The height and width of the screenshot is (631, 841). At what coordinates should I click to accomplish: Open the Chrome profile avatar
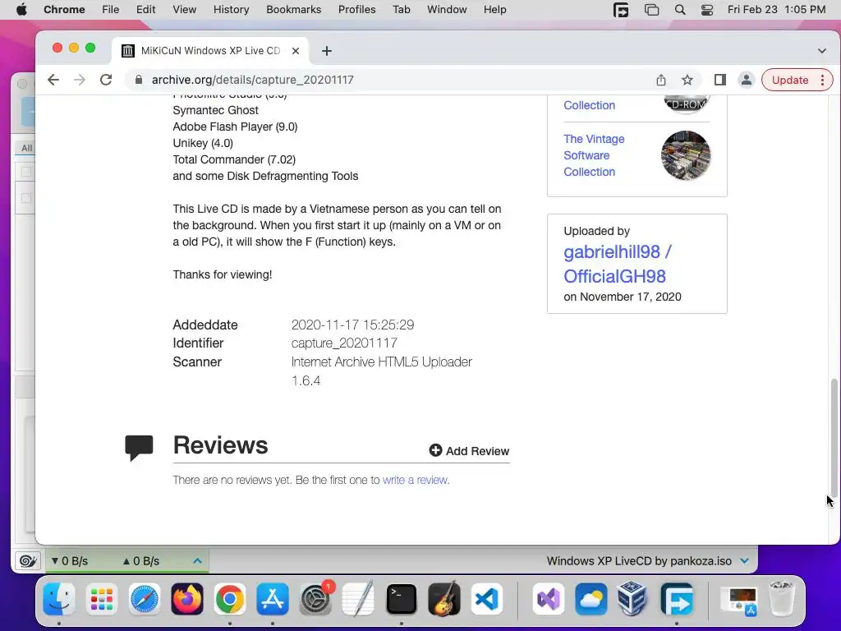pyautogui.click(x=746, y=80)
